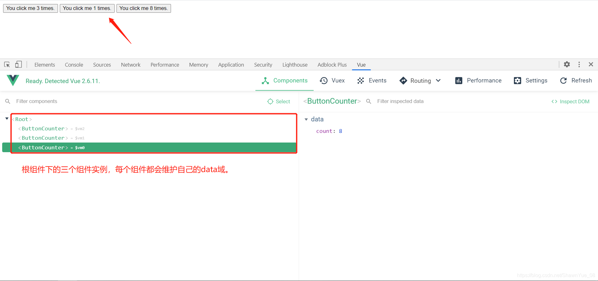This screenshot has width=598, height=281.
Task: Click the search icon beside Filter components
Action: [x=8, y=101]
